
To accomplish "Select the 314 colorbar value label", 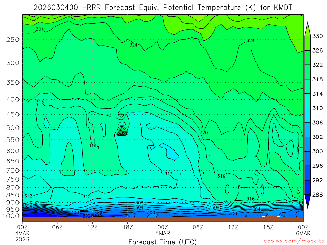I will [x=317, y=94].
